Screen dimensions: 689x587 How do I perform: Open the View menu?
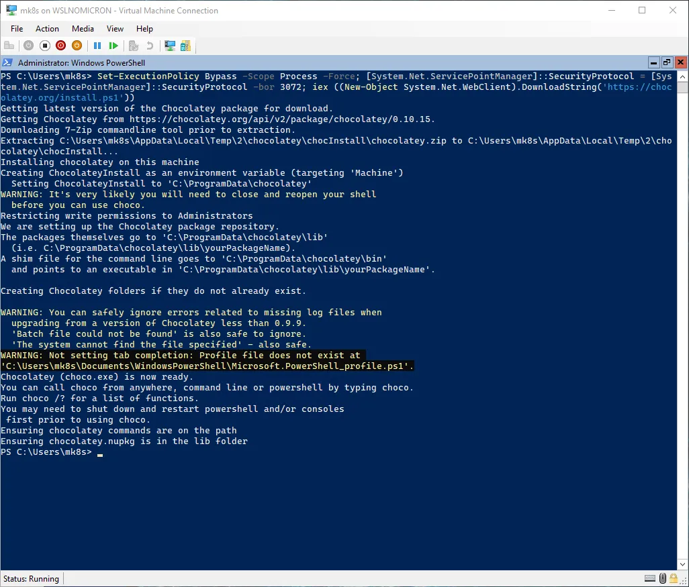(115, 29)
